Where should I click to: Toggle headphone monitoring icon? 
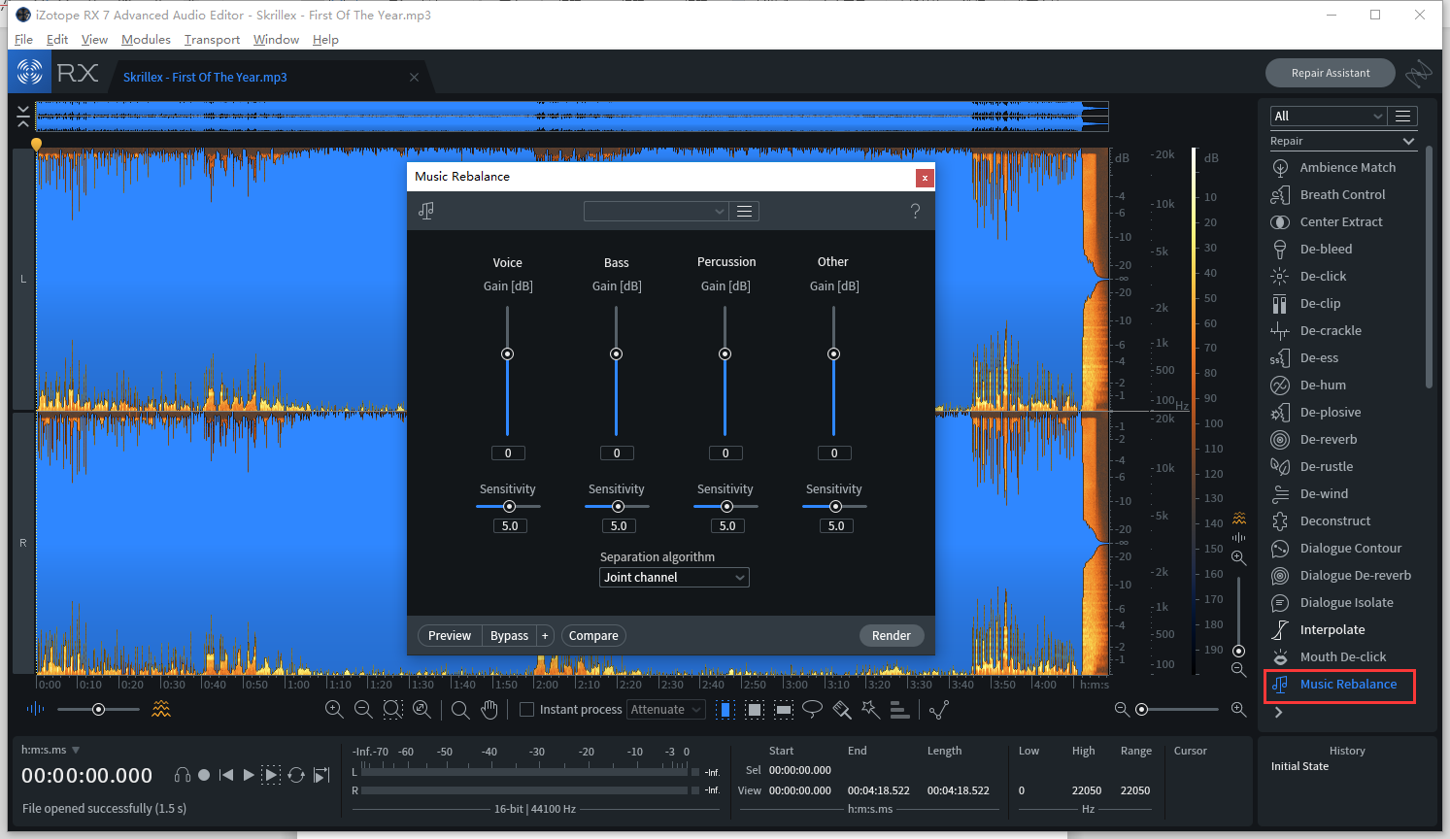click(182, 775)
